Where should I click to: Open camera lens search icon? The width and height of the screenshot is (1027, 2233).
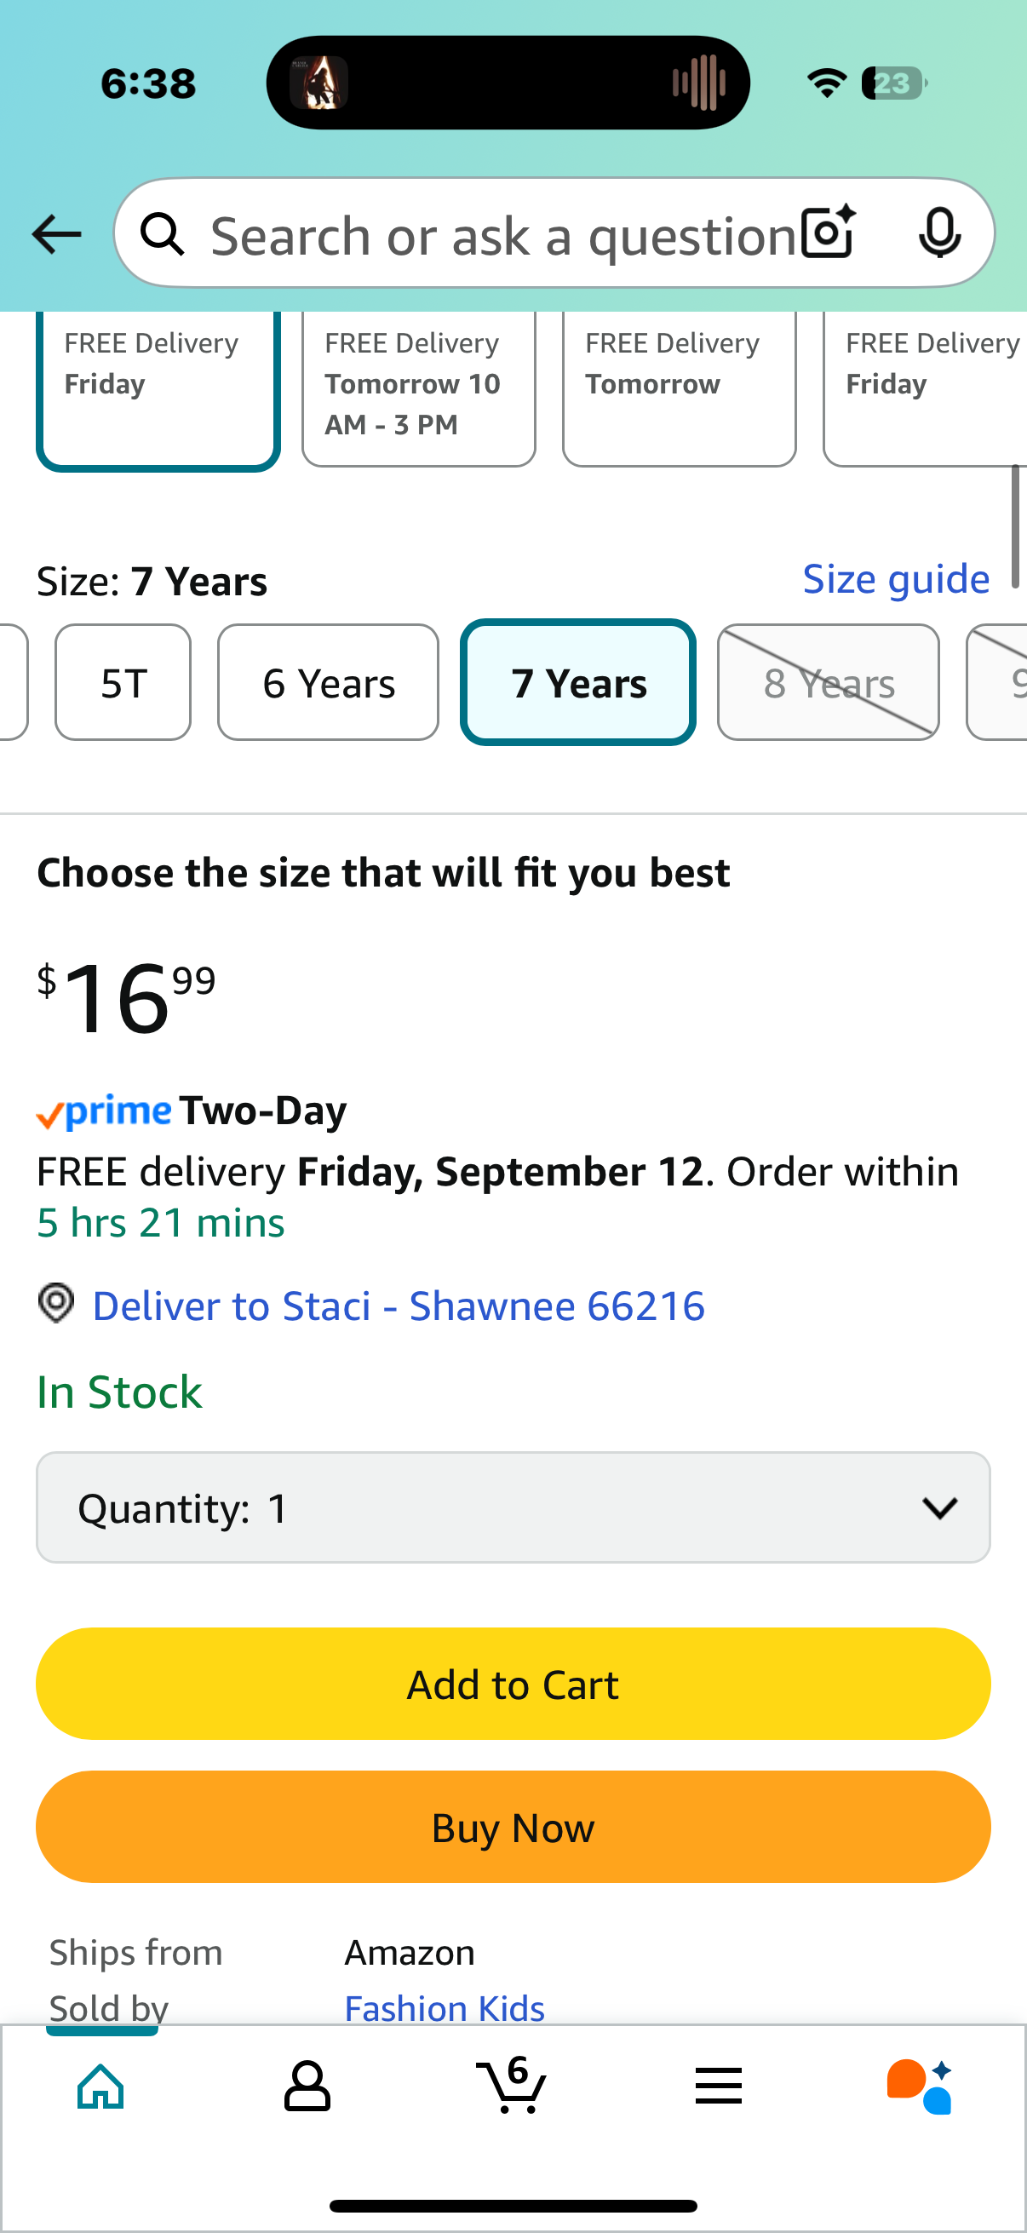[829, 232]
